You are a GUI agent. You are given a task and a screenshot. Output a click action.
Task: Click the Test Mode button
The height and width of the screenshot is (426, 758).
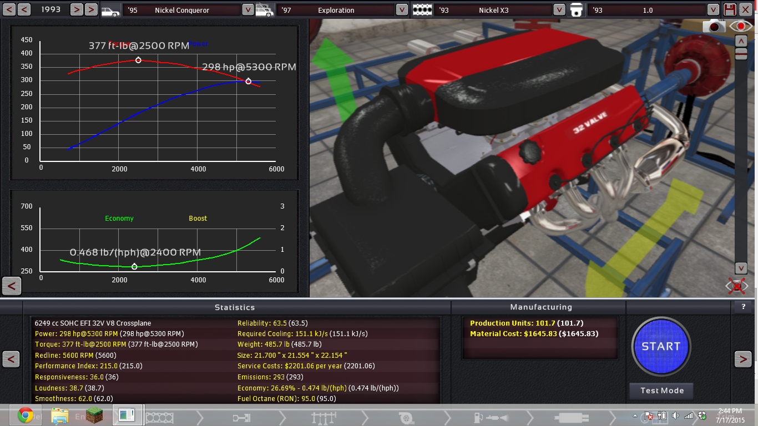(661, 390)
